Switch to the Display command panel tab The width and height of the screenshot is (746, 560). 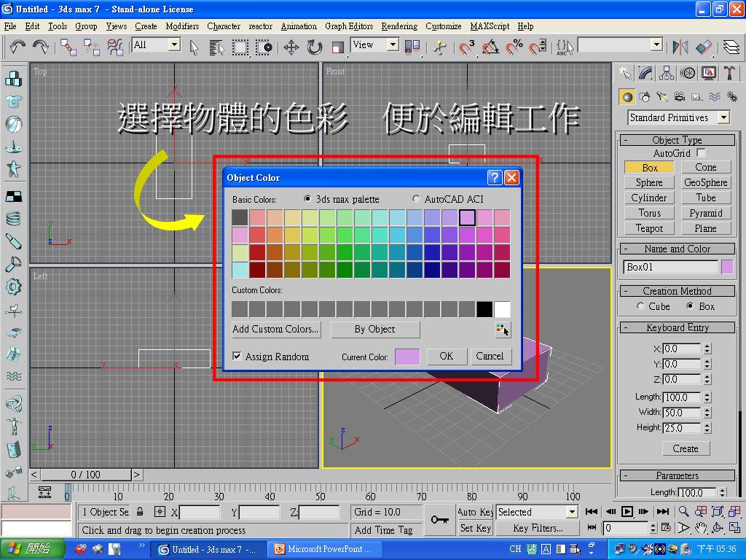coord(709,73)
